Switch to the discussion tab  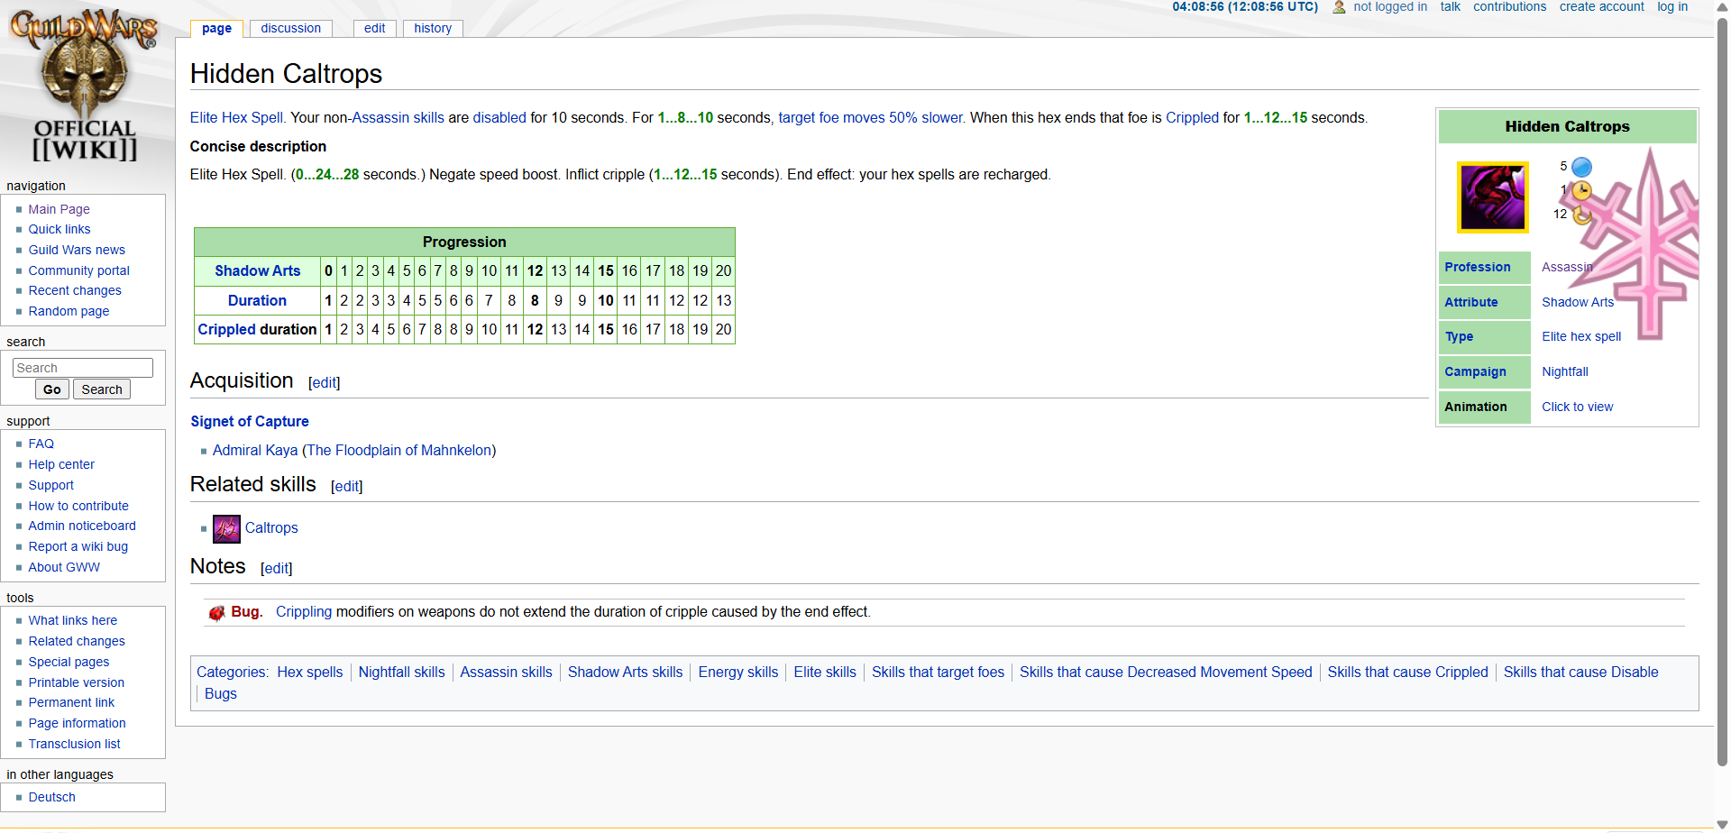(290, 28)
